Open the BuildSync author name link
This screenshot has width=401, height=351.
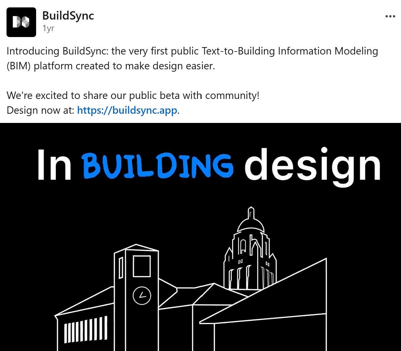click(x=68, y=15)
